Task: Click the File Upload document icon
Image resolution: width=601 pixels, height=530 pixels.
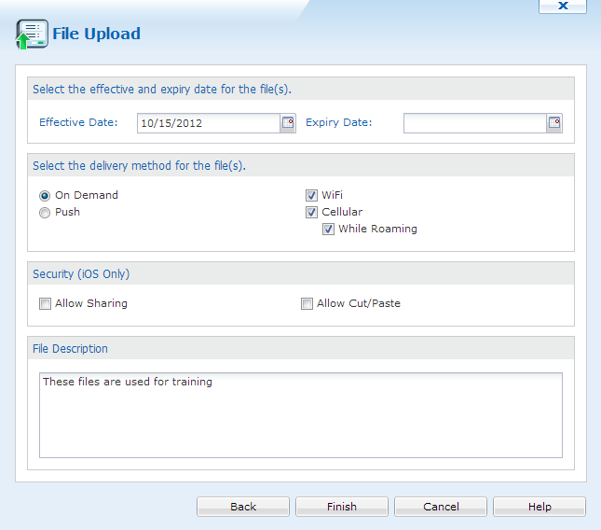Action: click(x=32, y=35)
